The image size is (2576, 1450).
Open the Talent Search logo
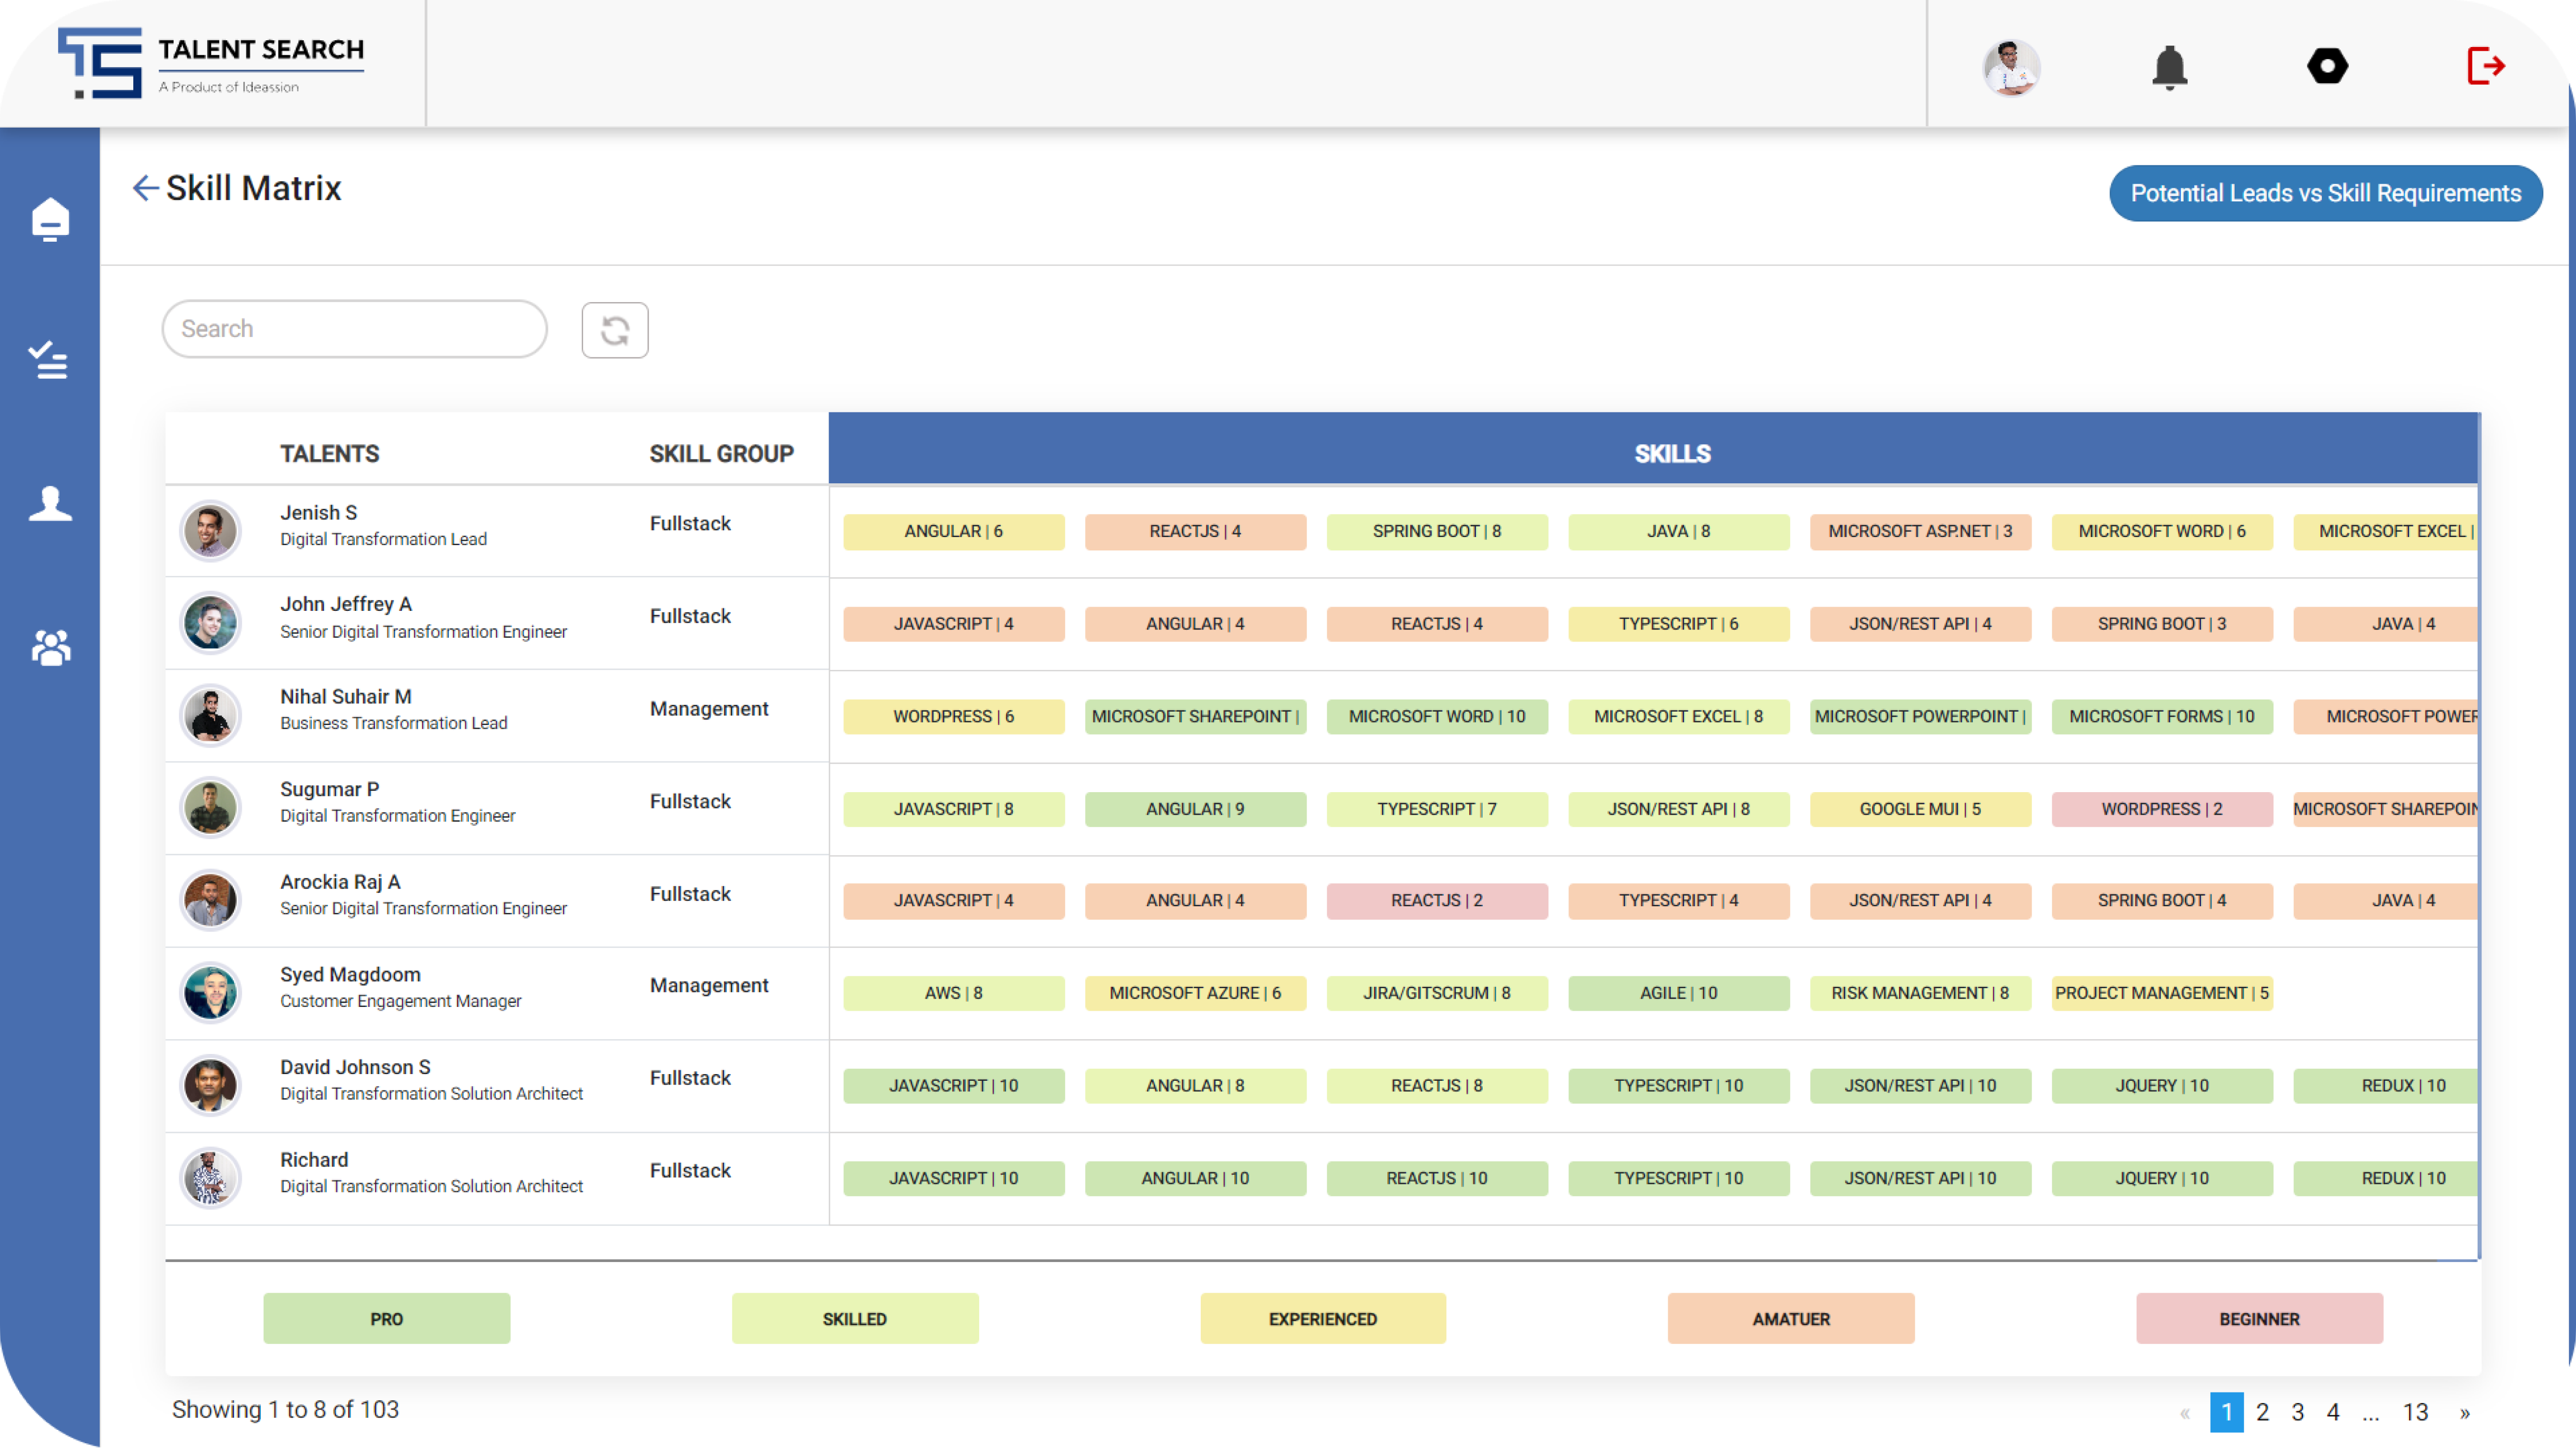coord(211,63)
